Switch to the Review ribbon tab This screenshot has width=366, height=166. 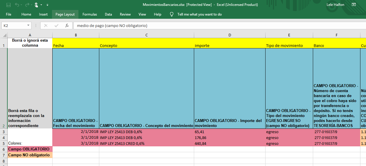pyautogui.click(x=125, y=14)
